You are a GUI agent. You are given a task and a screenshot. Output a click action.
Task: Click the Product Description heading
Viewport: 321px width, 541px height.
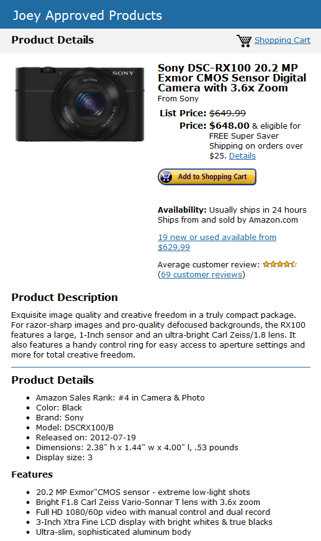(x=65, y=297)
